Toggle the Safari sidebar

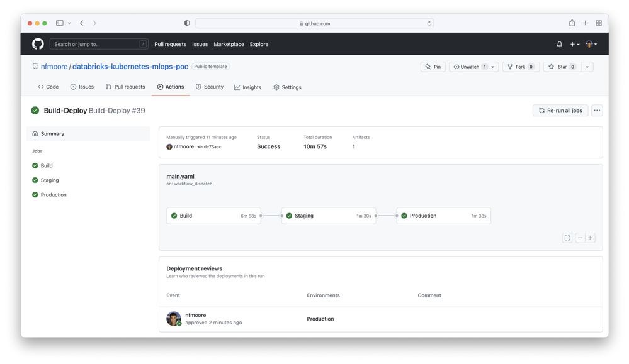[x=59, y=23]
